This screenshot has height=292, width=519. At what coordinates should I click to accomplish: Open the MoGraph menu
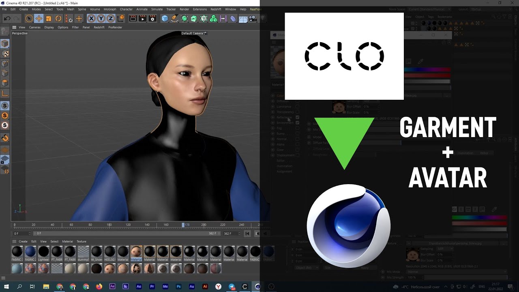[x=110, y=9]
